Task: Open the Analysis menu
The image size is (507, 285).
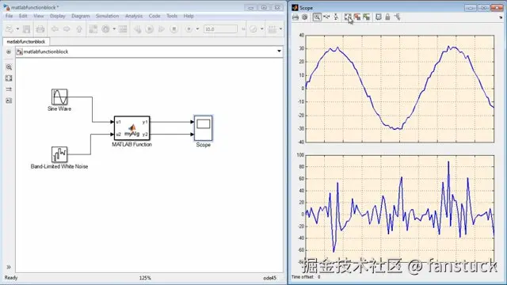Action: (134, 16)
